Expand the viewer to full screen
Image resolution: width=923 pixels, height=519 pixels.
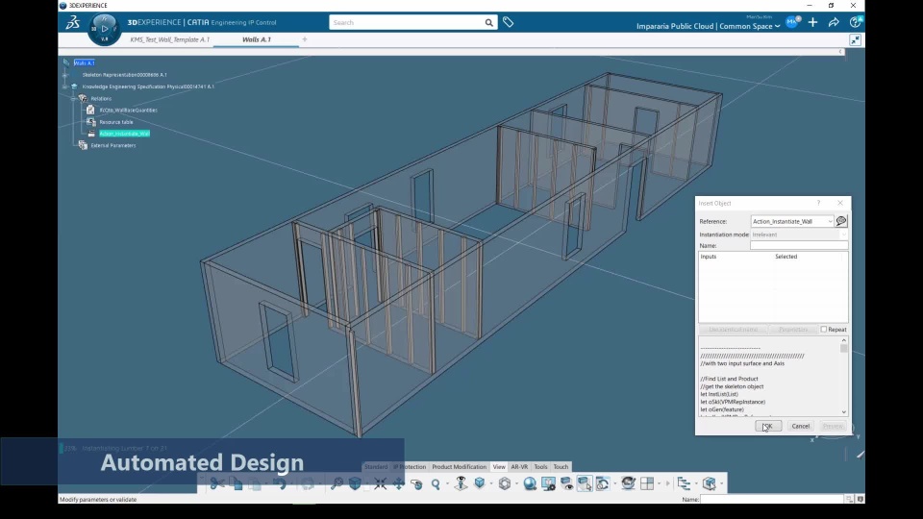(856, 40)
